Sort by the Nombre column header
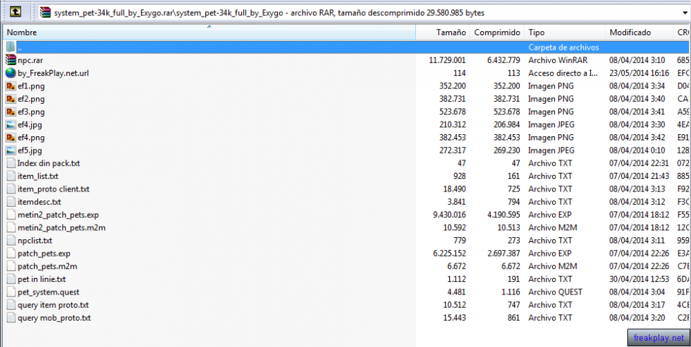This screenshot has width=691, height=347. pyautogui.click(x=209, y=32)
